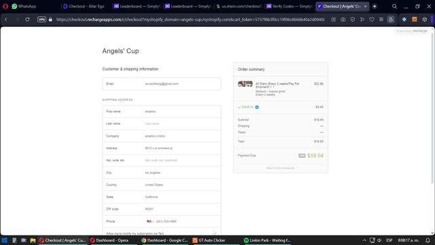Click the discount info blue icon

click(x=257, y=108)
